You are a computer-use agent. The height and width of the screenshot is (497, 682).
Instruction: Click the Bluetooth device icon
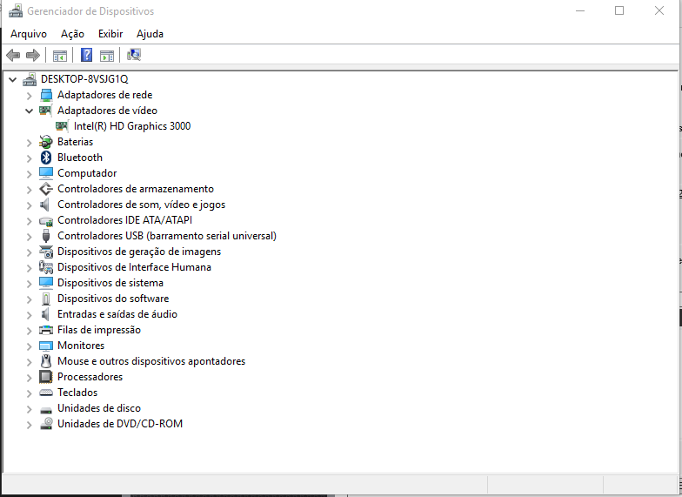click(46, 158)
